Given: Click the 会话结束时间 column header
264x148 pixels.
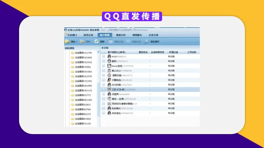Looking at the screenshot, I should 157,52.
